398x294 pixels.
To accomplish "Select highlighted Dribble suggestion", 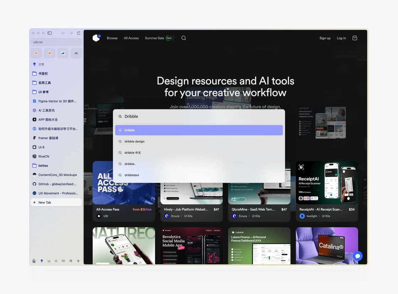I will (199, 130).
